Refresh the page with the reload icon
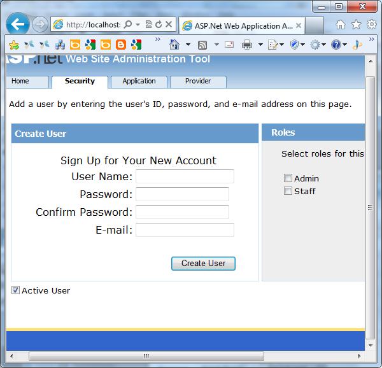 tap(159, 24)
